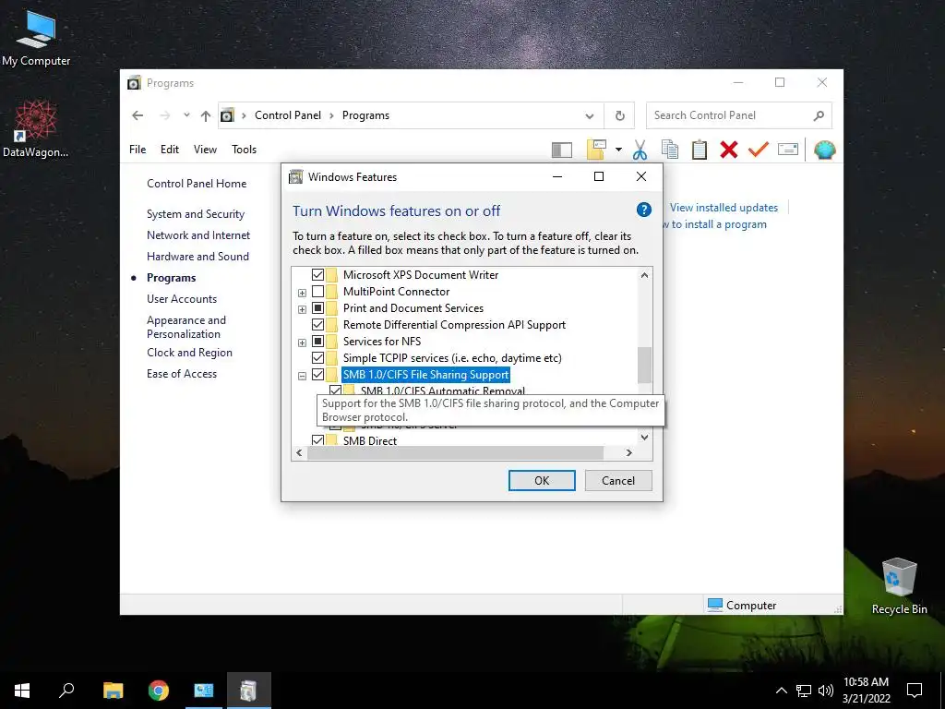
Task: Open the Windows Start button
Action: pos(22,691)
